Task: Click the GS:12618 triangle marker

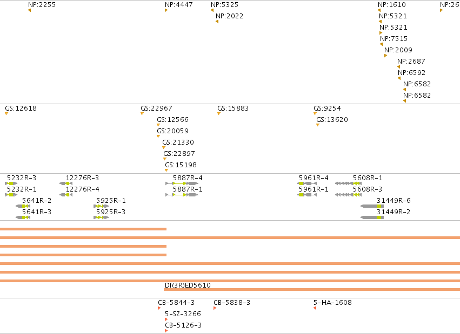Action: 6,113
